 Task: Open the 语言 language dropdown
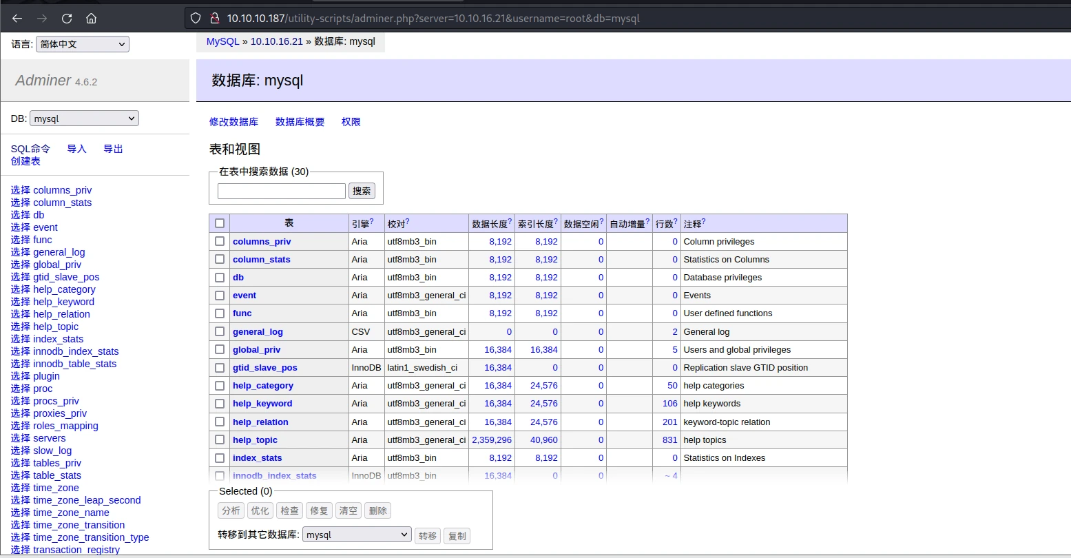[x=83, y=44]
